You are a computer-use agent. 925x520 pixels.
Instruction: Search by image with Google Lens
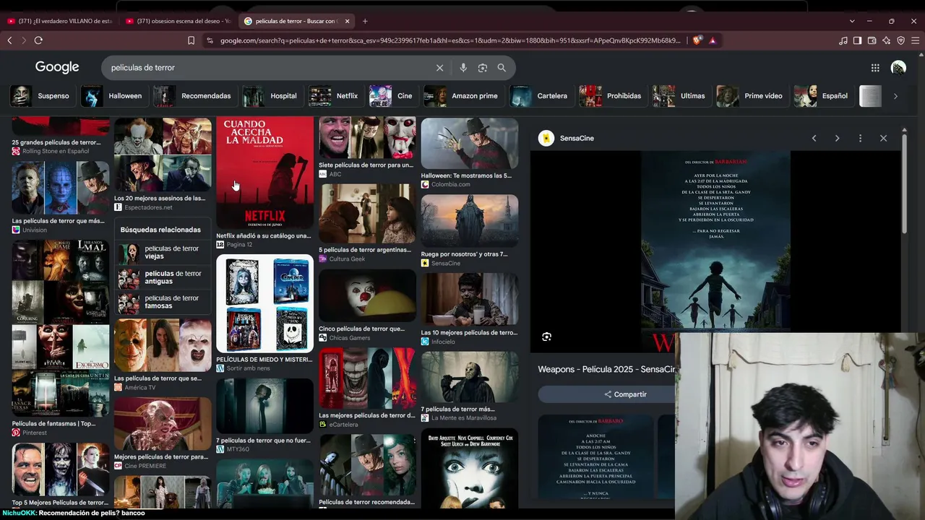(x=483, y=68)
